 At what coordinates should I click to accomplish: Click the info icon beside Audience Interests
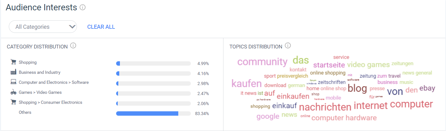tap(83, 7)
